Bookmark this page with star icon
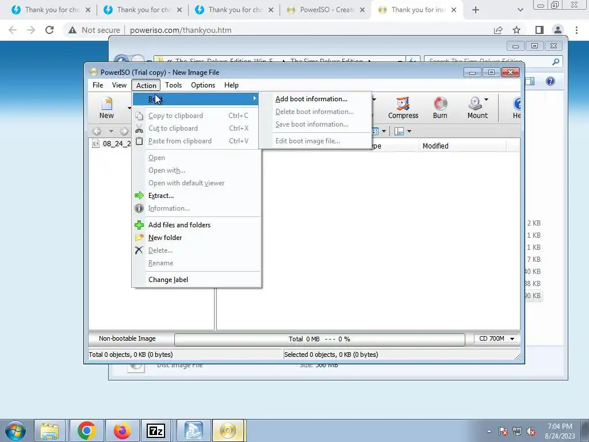Screen dimensions: 589x442 click(517, 30)
